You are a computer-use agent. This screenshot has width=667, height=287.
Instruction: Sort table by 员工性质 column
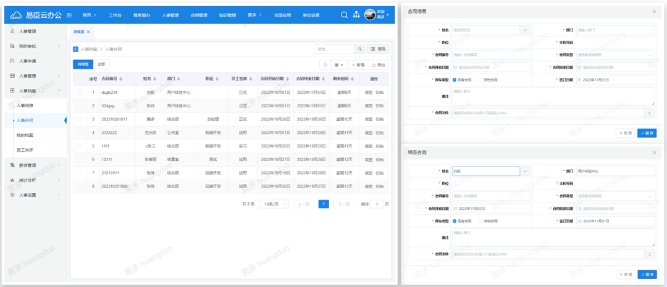click(251, 79)
